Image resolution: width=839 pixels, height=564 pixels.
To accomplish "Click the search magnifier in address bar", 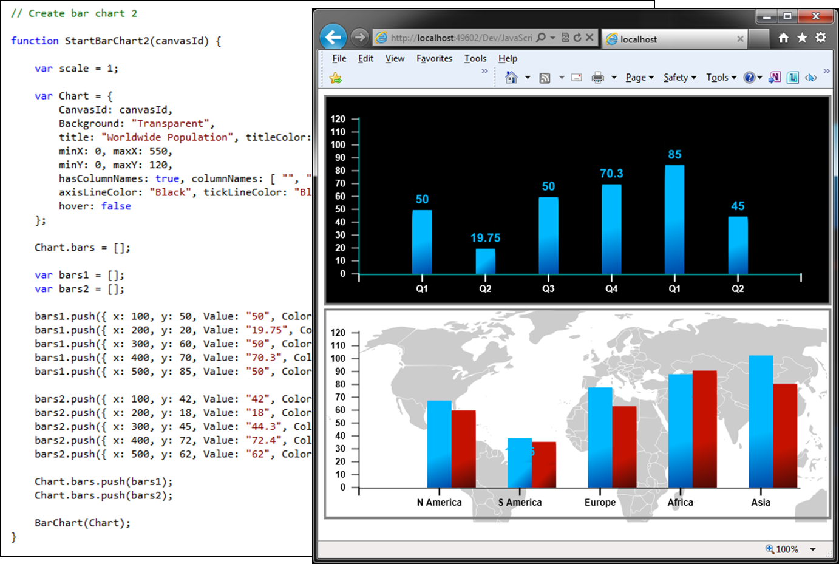I will pyautogui.click(x=540, y=38).
